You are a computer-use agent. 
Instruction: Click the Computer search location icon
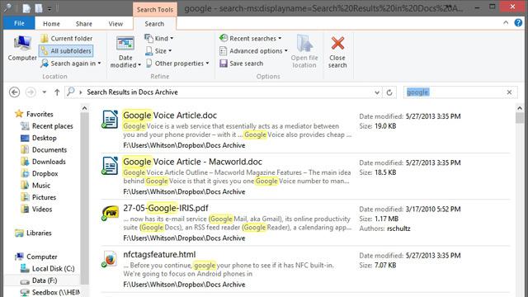22,48
